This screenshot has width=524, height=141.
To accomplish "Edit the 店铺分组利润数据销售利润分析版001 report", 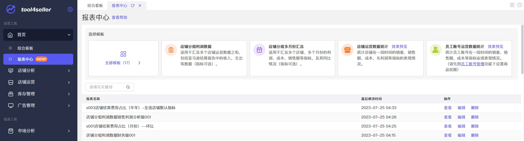I will (x=461, y=117).
